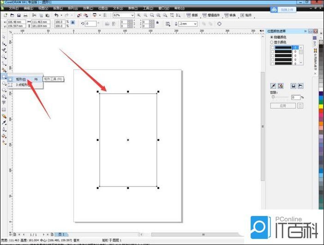Viewport: 324px width, 245px height.
Task: Click the Cut scissors icon
Action: (x=34, y=15)
